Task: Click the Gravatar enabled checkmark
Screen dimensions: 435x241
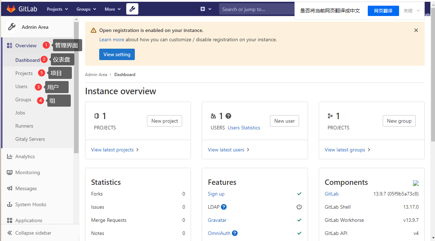Action: click(299, 220)
